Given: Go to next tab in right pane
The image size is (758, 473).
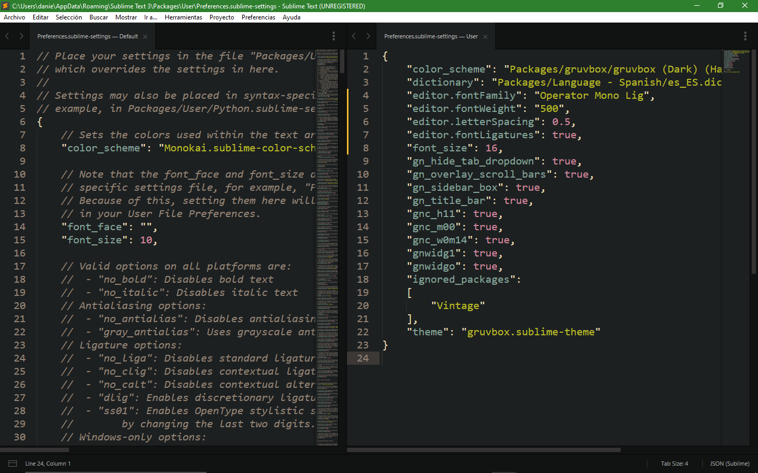Looking at the screenshot, I should point(368,36).
